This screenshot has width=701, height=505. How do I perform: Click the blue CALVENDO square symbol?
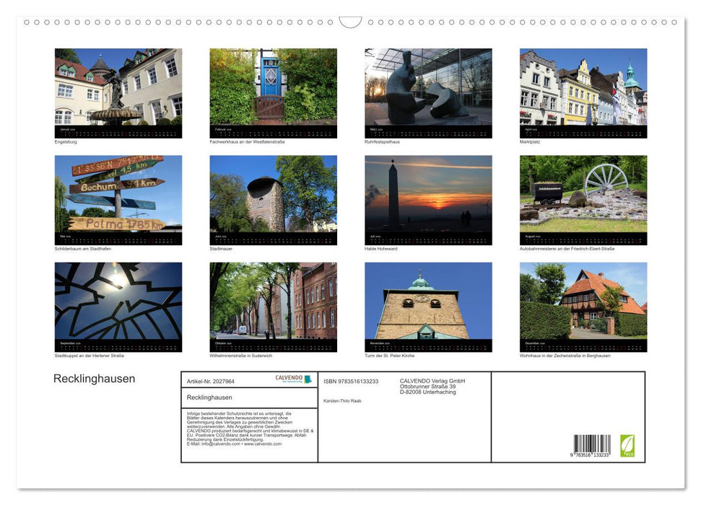306,377
